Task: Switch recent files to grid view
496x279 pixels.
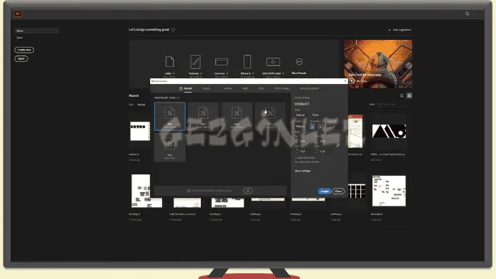Action: point(409,95)
